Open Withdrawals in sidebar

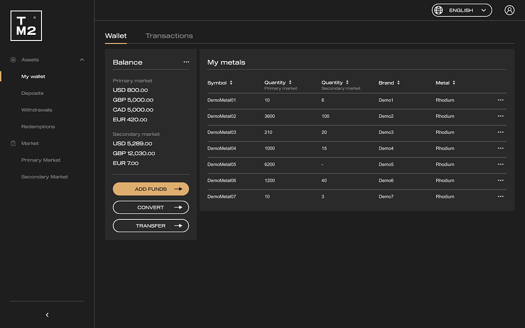point(37,110)
